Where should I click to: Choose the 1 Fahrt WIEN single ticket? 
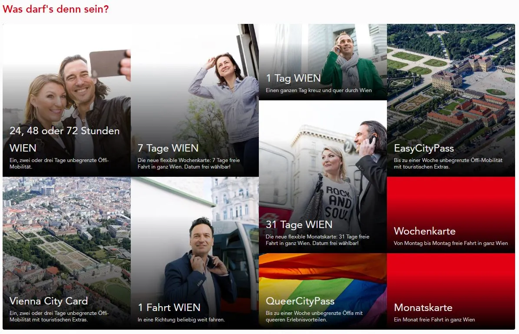pyautogui.click(x=195, y=253)
